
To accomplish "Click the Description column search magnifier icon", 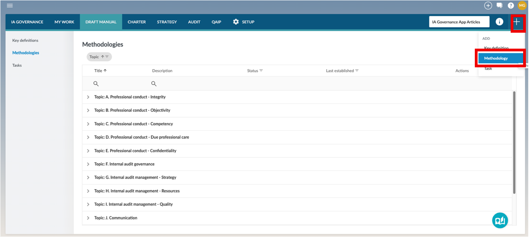I will pos(154,84).
